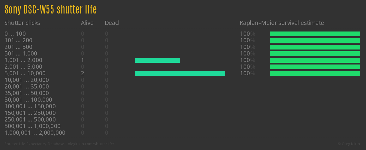Click the Sony DSC-W55 shutter life title

[x=51, y=10]
